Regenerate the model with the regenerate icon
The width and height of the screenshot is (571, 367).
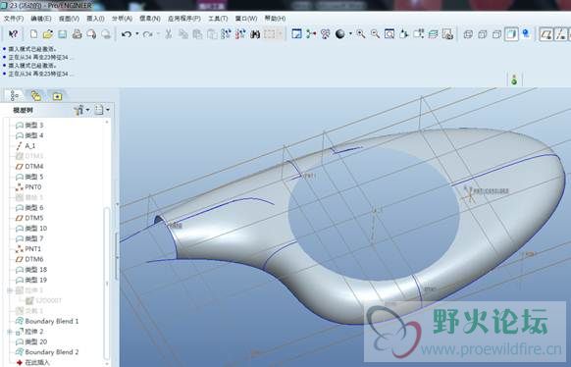[226, 34]
